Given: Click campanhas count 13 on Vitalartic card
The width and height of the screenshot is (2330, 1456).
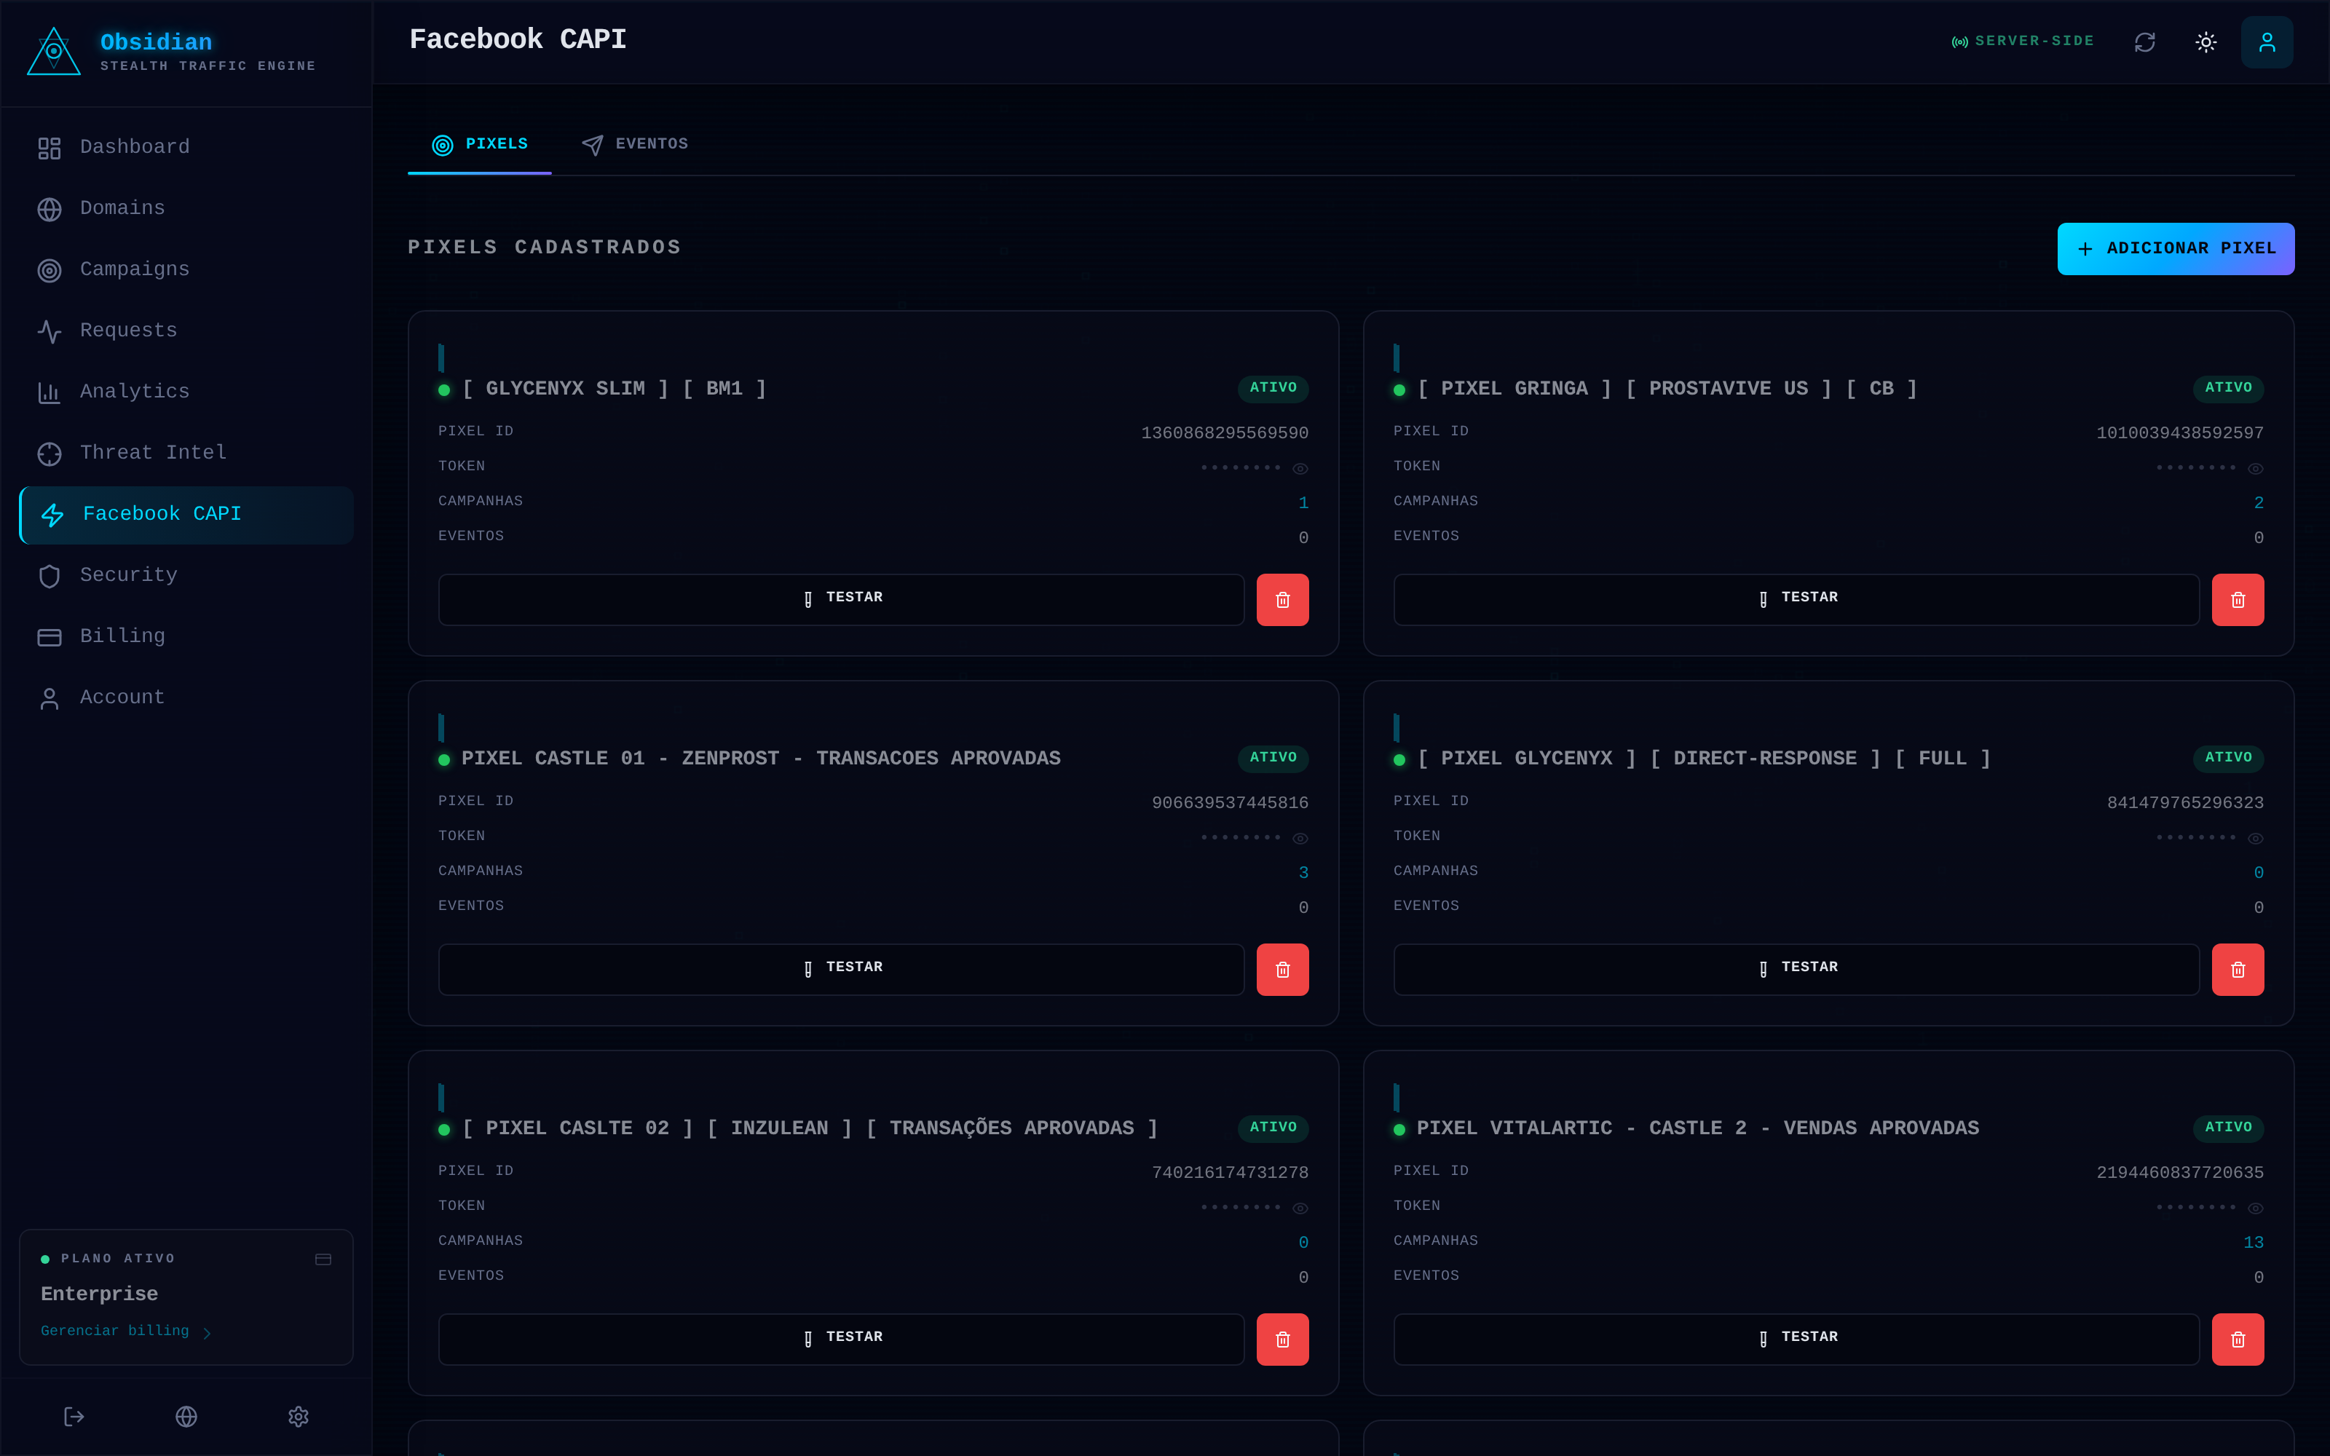Looking at the screenshot, I should coord(2253,1243).
